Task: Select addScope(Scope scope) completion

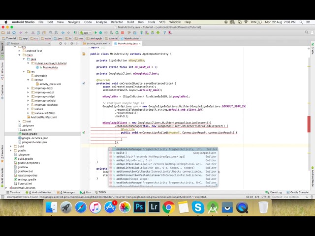Action: pyautogui.click(x=163, y=179)
